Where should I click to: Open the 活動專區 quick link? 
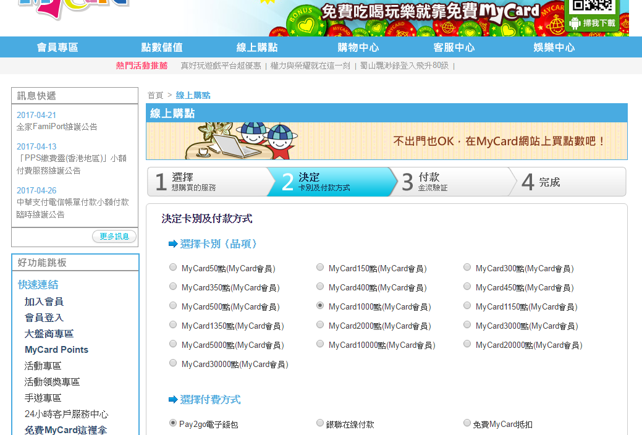tap(43, 365)
